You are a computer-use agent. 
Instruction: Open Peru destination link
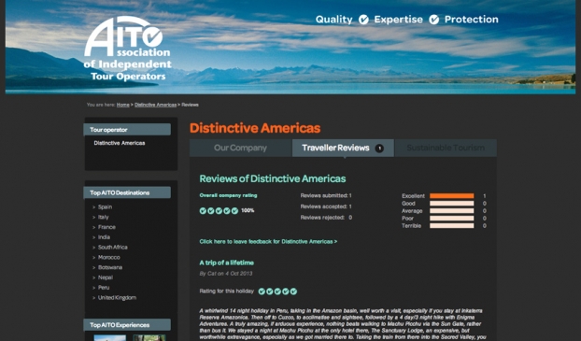(x=104, y=288)
